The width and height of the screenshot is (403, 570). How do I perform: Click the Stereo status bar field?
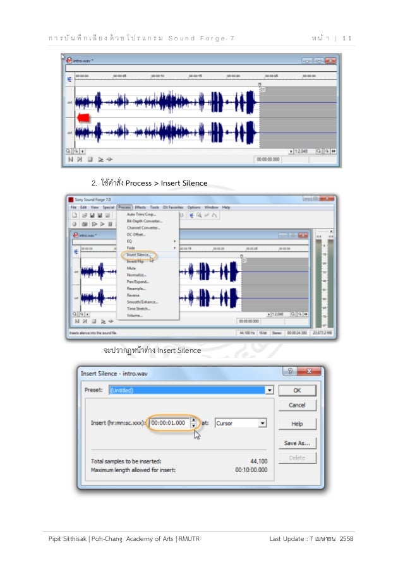pyautogui.click(x=277, y=333)
